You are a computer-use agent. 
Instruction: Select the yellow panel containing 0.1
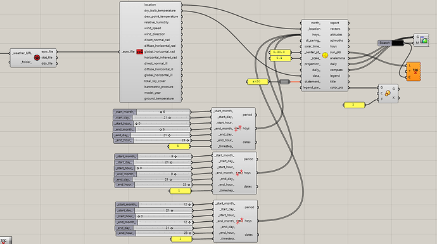(x=281, y=58)
